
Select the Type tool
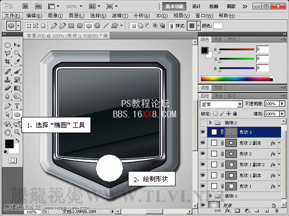[17, 106]
